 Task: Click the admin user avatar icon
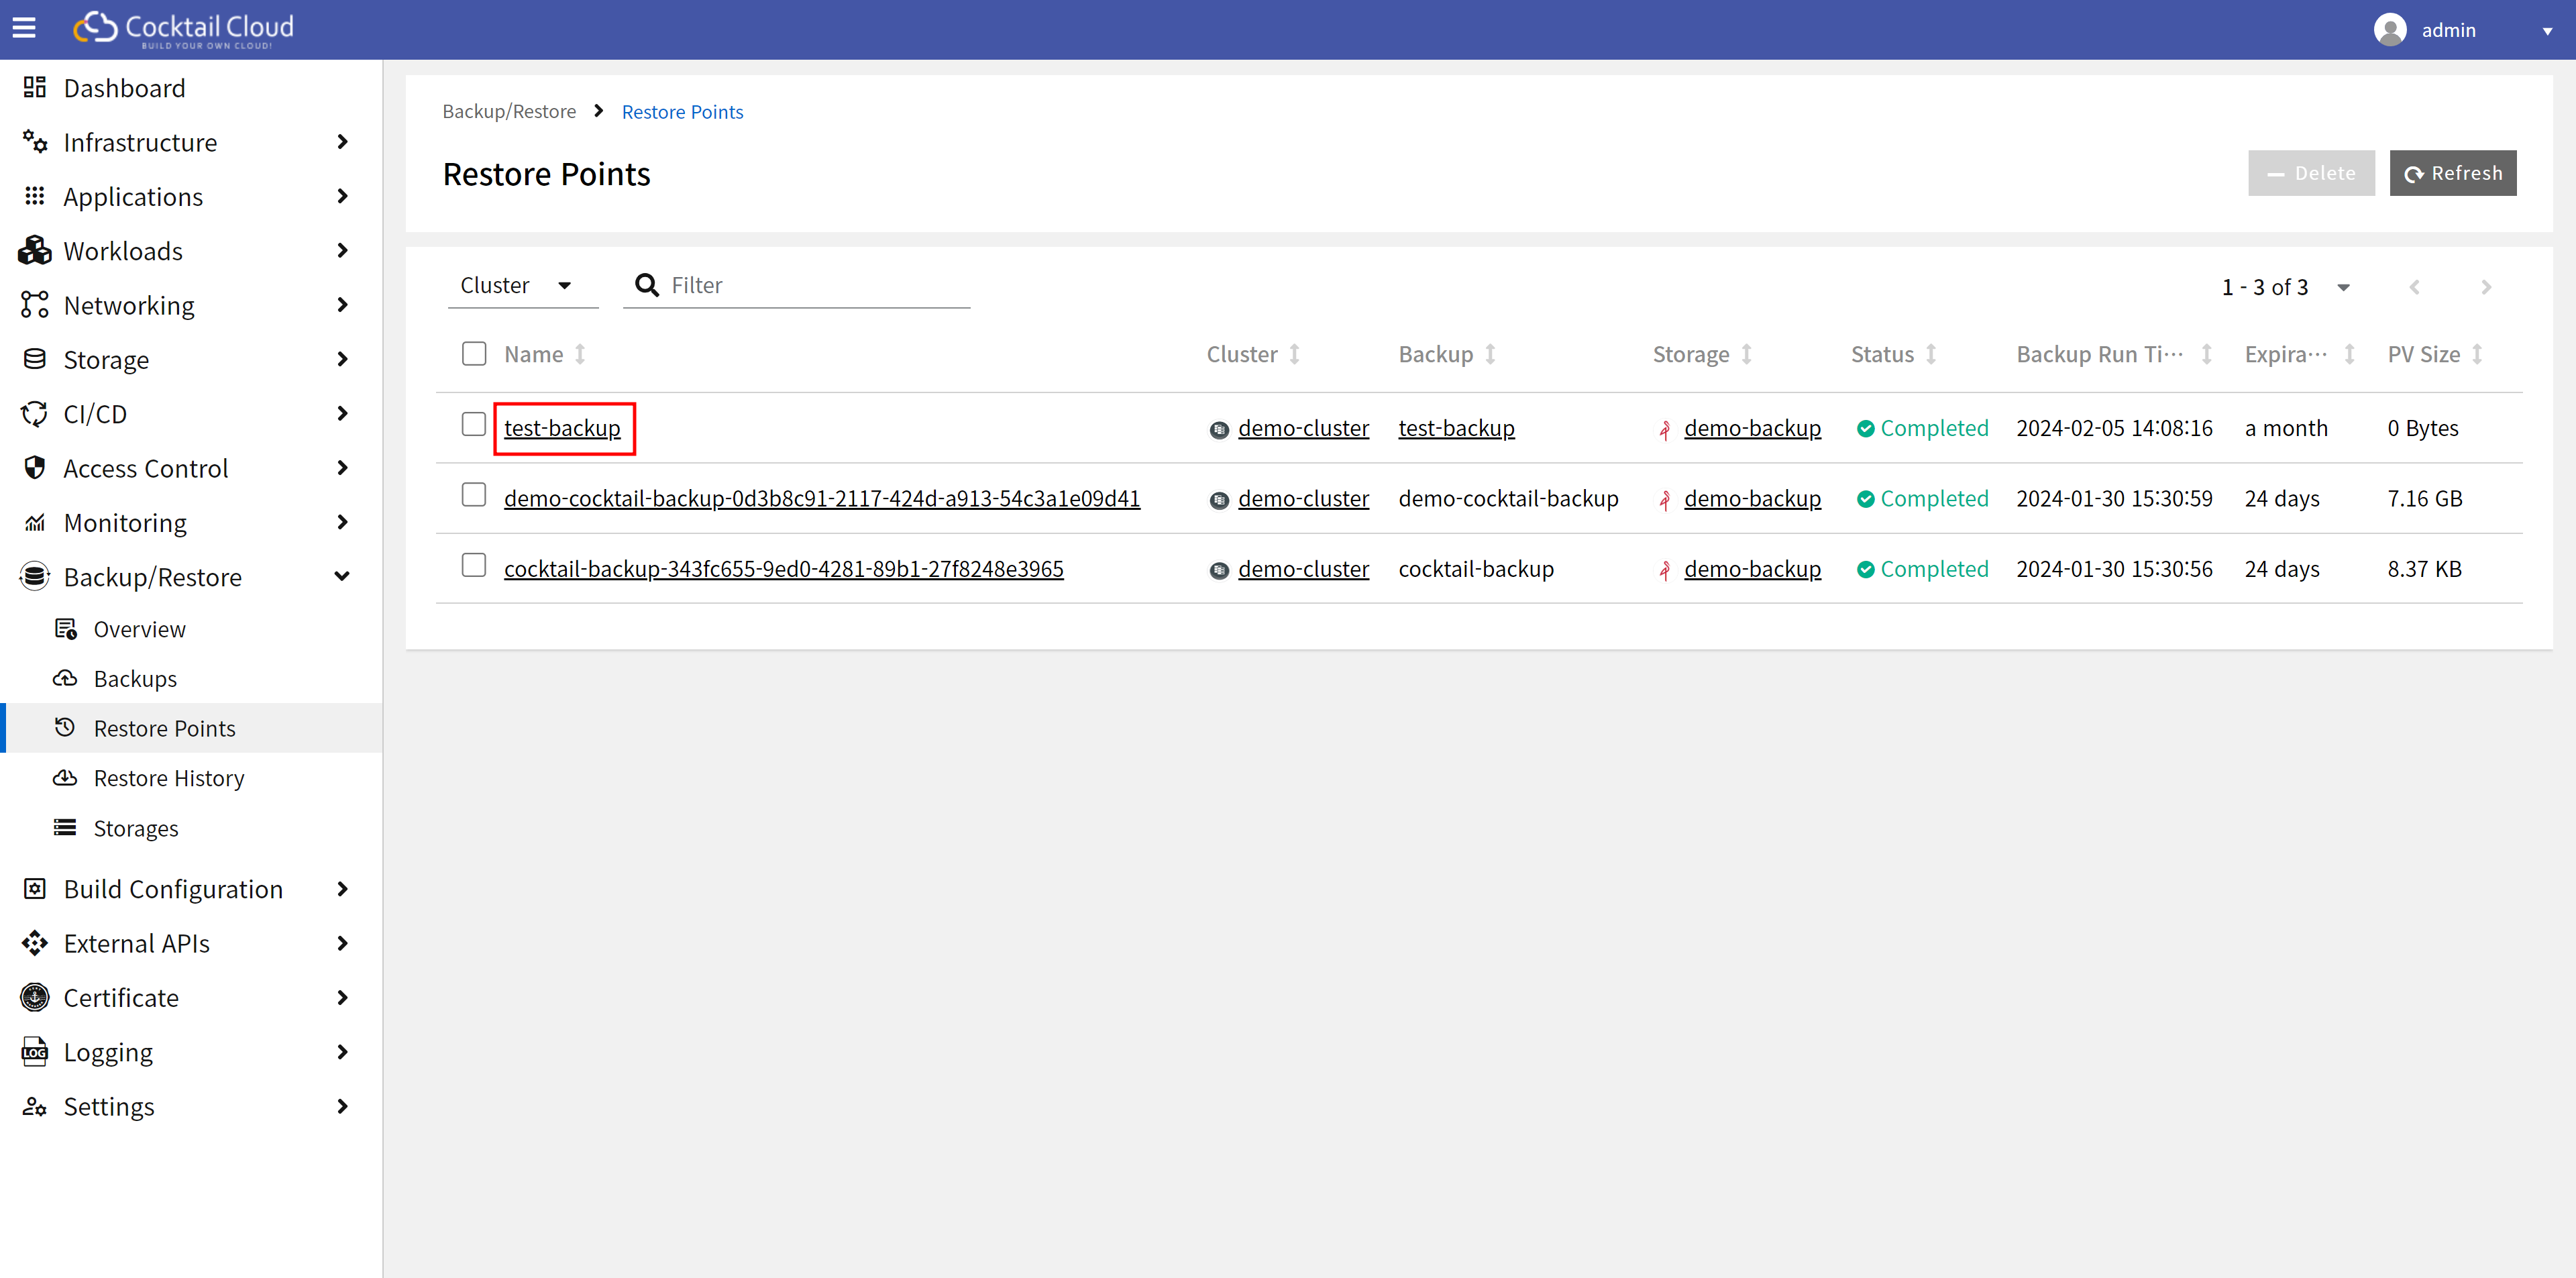2389,30
